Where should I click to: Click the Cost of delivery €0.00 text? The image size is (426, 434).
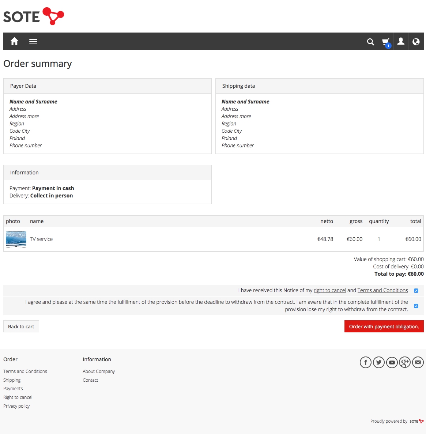click(398, 267)
